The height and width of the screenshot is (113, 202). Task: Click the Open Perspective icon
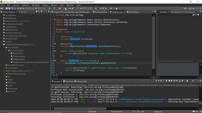185,8
